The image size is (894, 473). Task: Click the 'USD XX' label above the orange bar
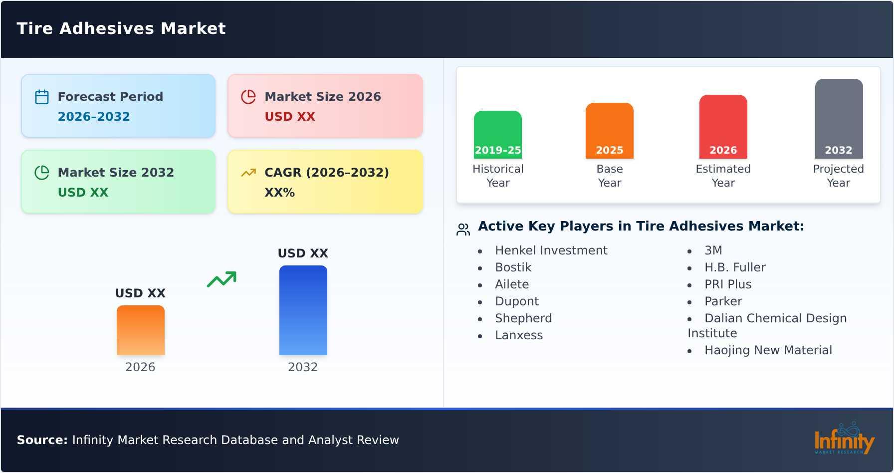pyautogui.click(x=140, y=293)
